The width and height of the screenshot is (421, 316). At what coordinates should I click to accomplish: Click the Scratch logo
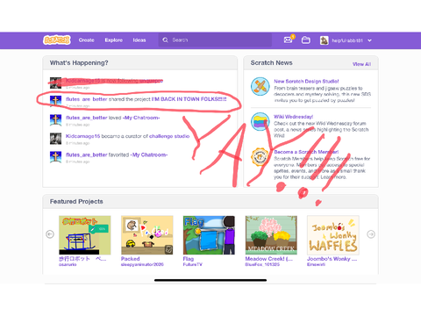click(x=57, y=39)
